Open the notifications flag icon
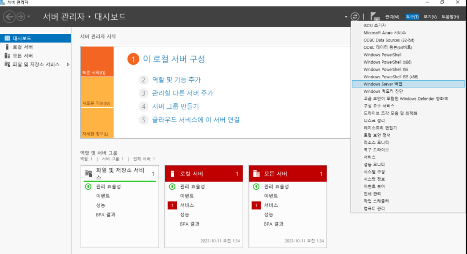 pyautogui.click(x=374, y=16)
